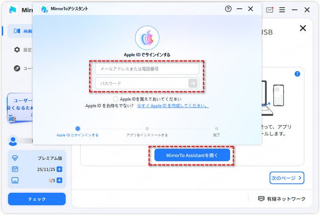Click the phone illustration in guide

point(278,95)
